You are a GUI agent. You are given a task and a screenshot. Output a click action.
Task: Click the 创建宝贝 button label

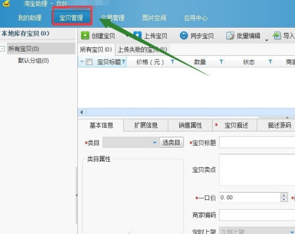(x=103, y=36)
